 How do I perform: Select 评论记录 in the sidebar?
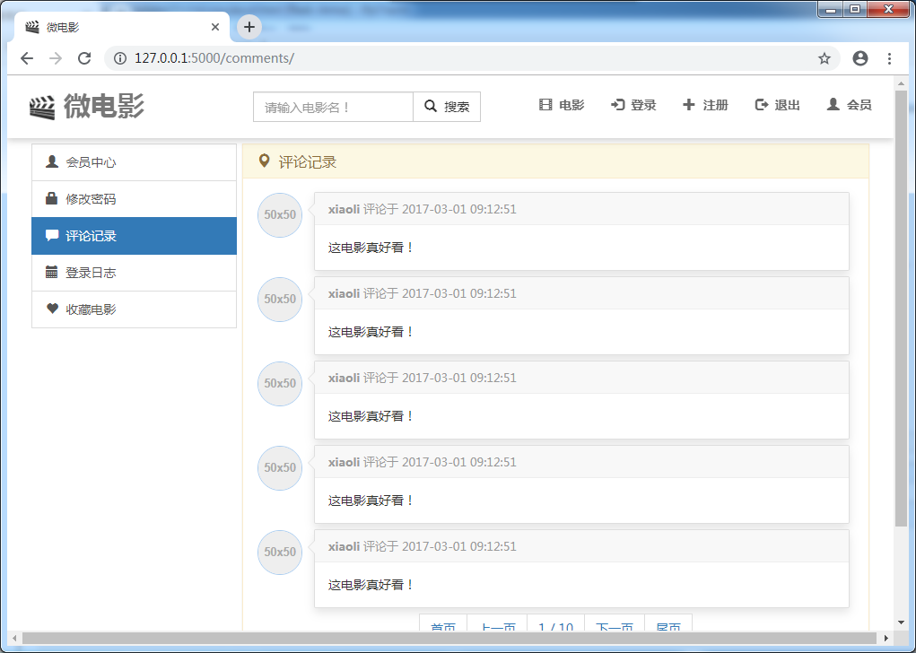pos(135,236)
